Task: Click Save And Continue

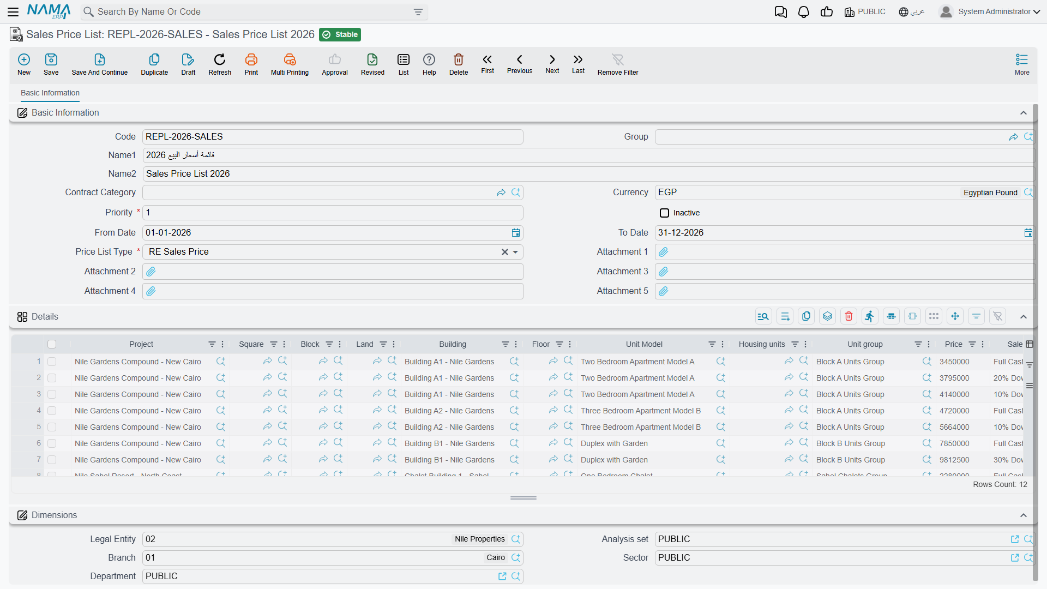Action: pos(100,64)
